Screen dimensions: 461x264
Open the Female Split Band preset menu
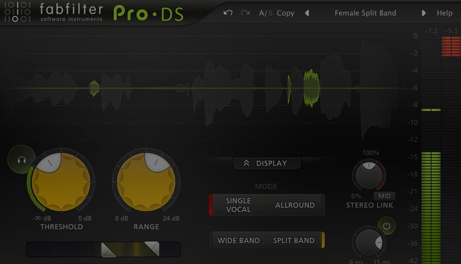pyautogui.click(x=365, y=14)
